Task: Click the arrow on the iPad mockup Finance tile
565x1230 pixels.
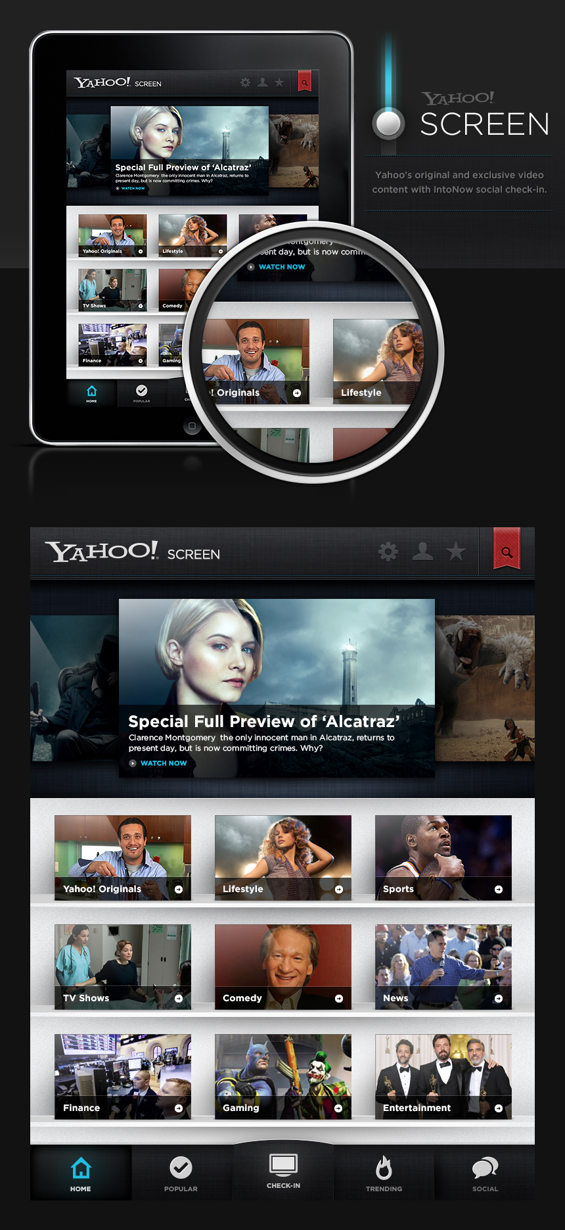Action: (141, 361)
